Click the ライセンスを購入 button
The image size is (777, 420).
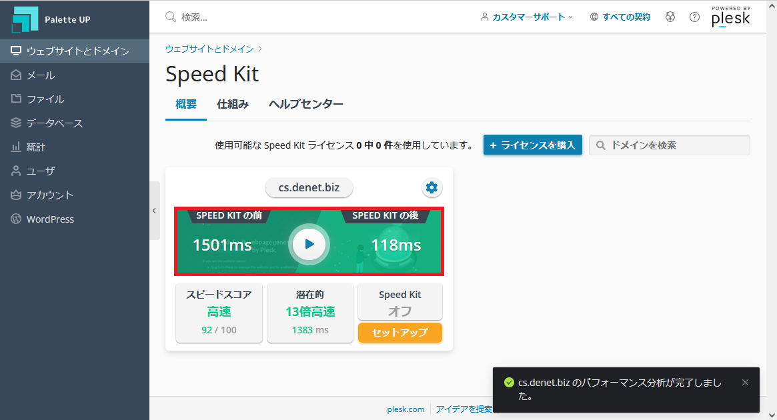(533, 145)
